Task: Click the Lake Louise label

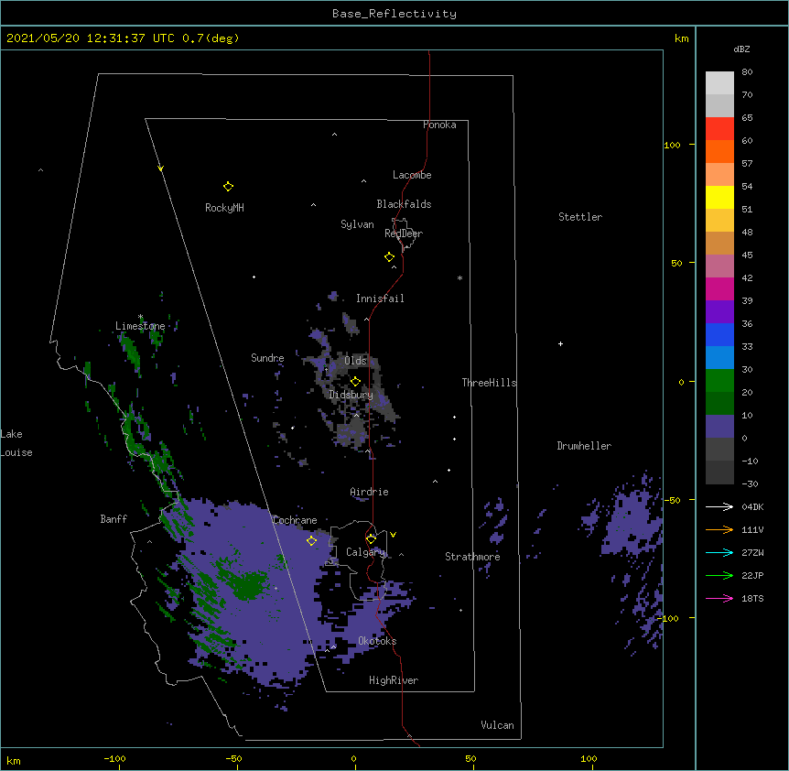Action: click(x=16, y=443)
